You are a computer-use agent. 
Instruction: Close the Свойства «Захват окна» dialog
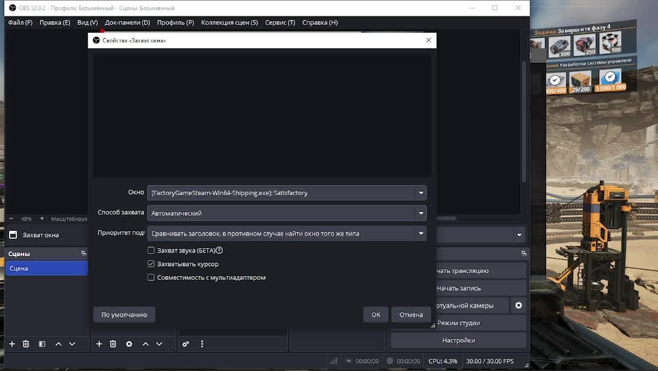click(x=428, y=40)
